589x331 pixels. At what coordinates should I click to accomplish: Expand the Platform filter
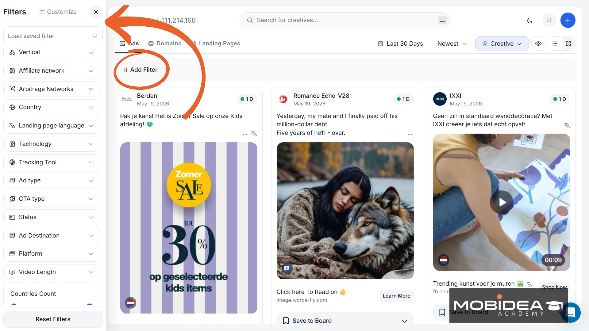click(x=52, y=254)
